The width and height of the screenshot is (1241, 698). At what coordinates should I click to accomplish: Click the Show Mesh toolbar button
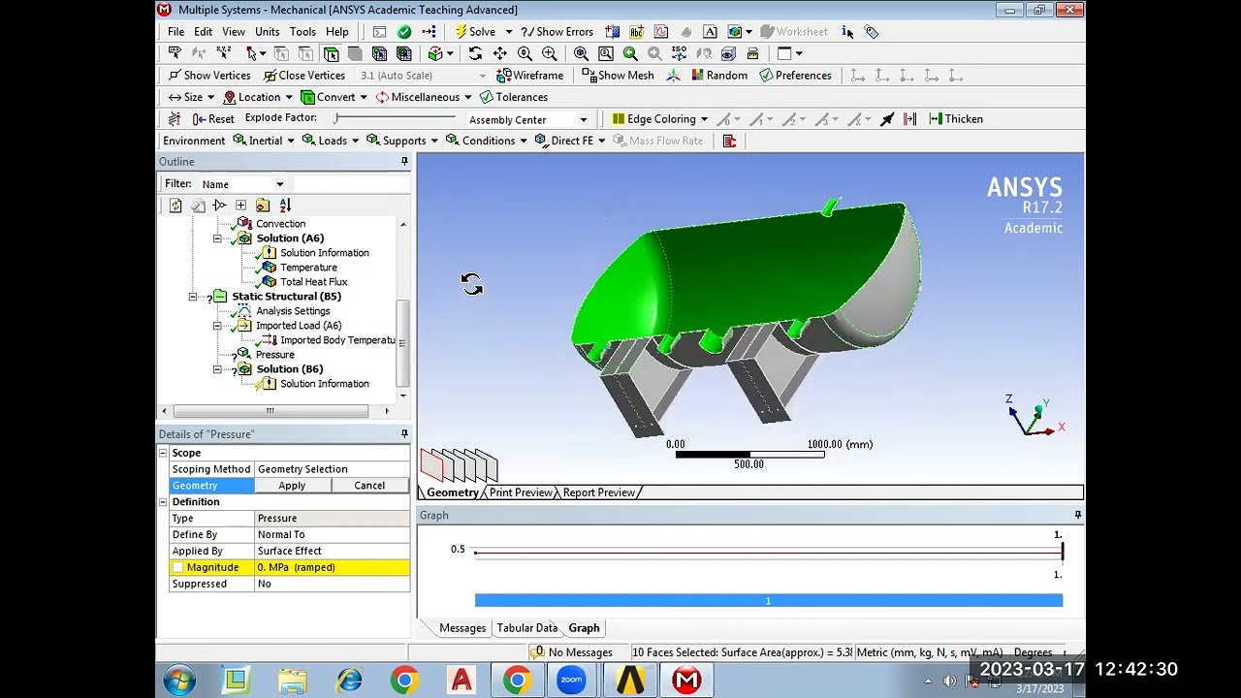[619, 76]
